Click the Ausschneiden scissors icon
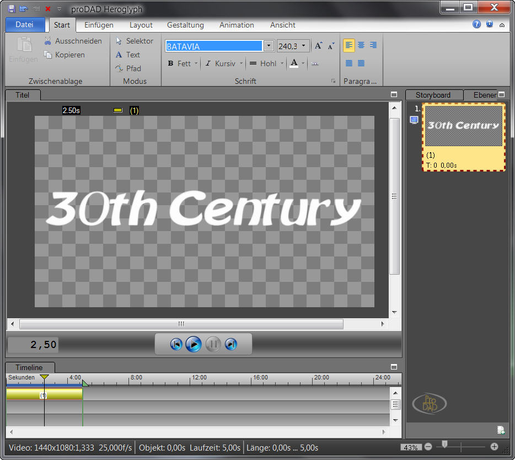Screen dimensions: 515x460 48,41
